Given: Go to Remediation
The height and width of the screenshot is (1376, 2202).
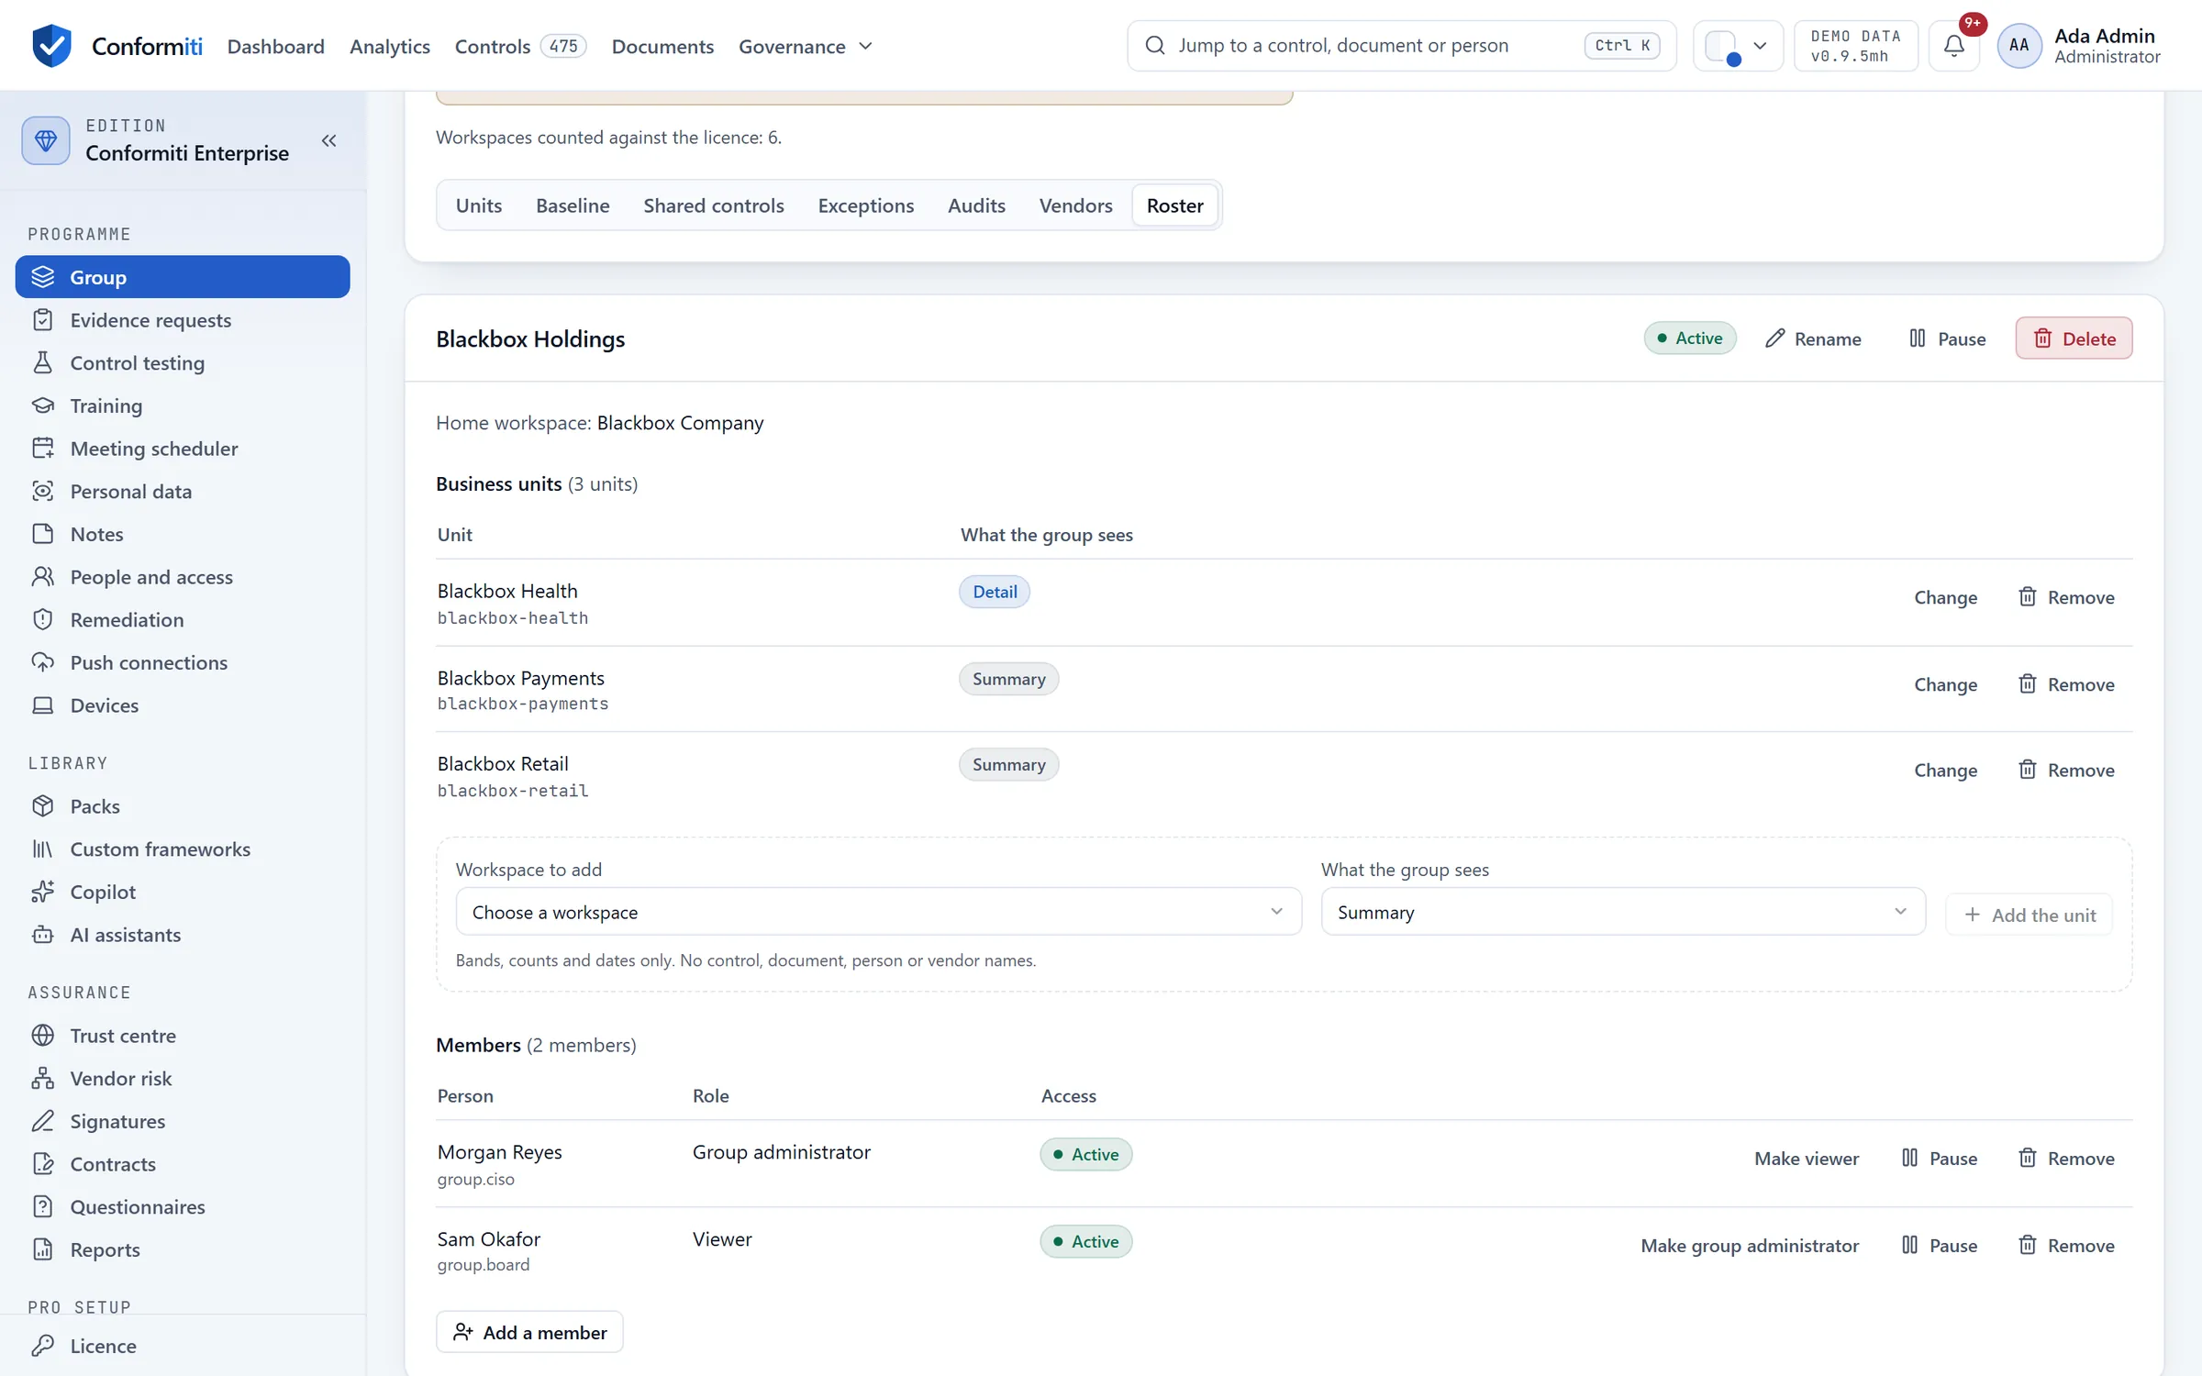Looking at the screenshot, I should tap(183, 619).
